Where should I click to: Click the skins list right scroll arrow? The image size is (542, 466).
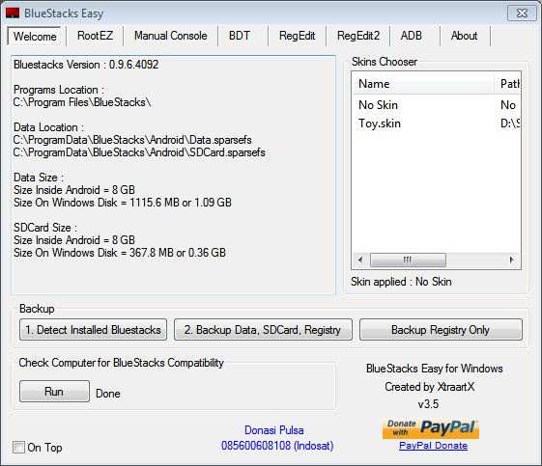coord(512,260)
